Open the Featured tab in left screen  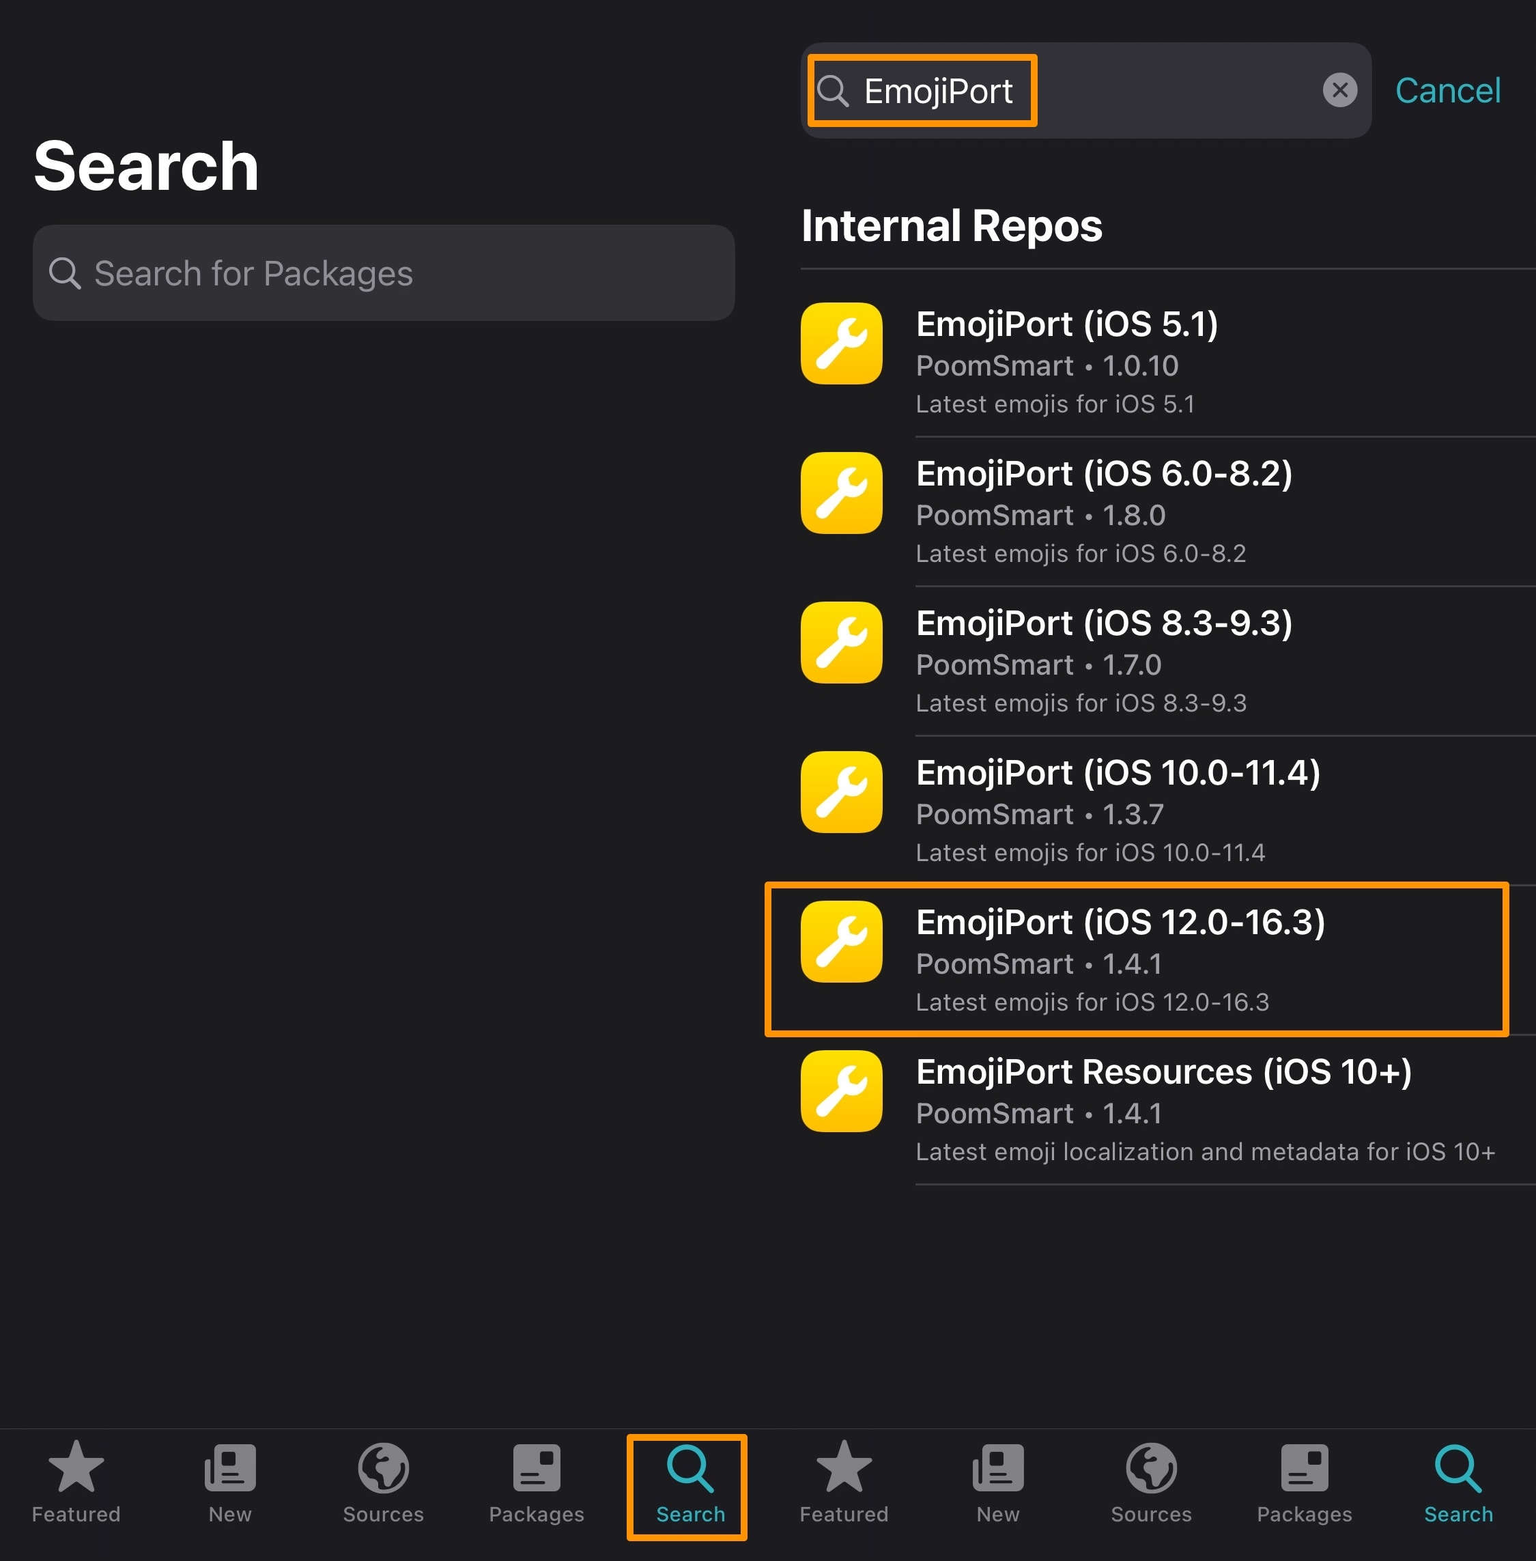pyautogui.click(x=76, y=1485)
